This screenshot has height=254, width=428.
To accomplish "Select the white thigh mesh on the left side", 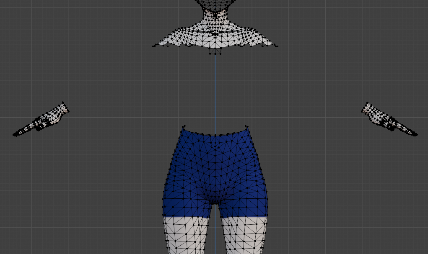I will pyautogui.click(x=187, y=235).
